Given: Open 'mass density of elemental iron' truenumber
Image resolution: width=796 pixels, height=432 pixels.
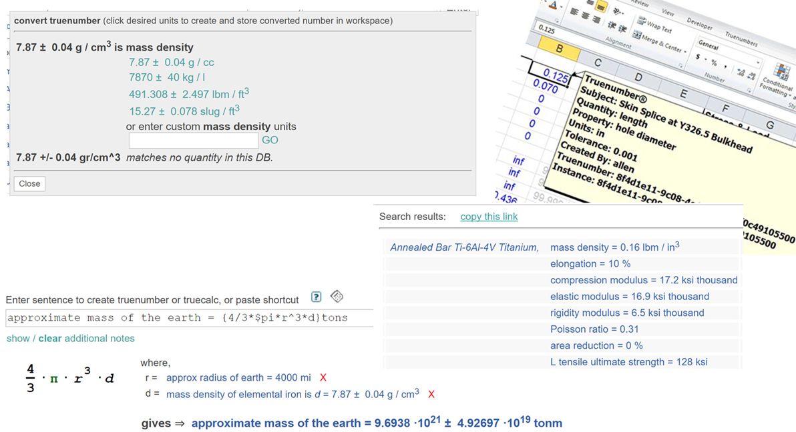Looking at the screenshot, I should point(292,394).
